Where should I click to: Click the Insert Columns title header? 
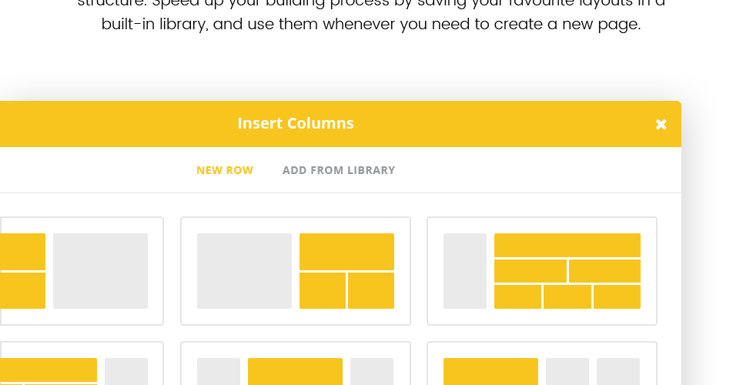[296, 123]
